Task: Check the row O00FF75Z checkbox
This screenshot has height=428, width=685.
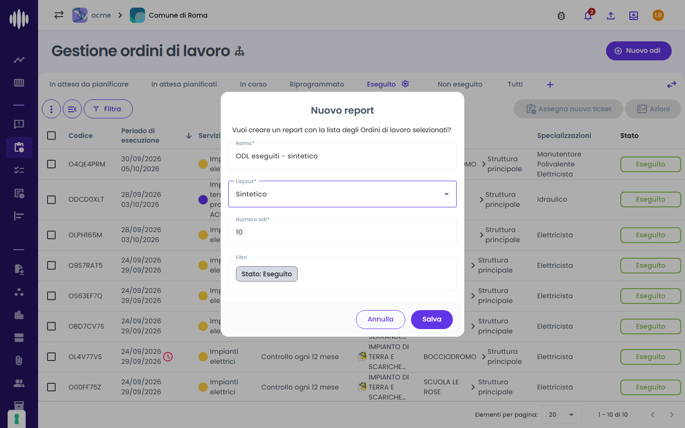Action: tap(51, 387)
